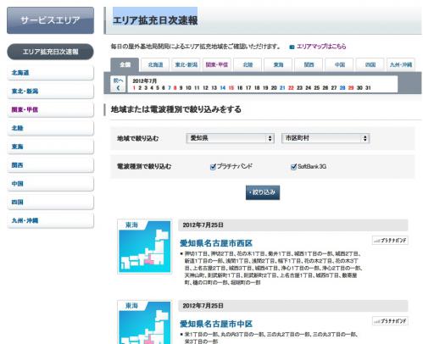Open 東海 map thumbnail for 中区 entry
This screenshot has height=344, width=423.
(145, 322)
